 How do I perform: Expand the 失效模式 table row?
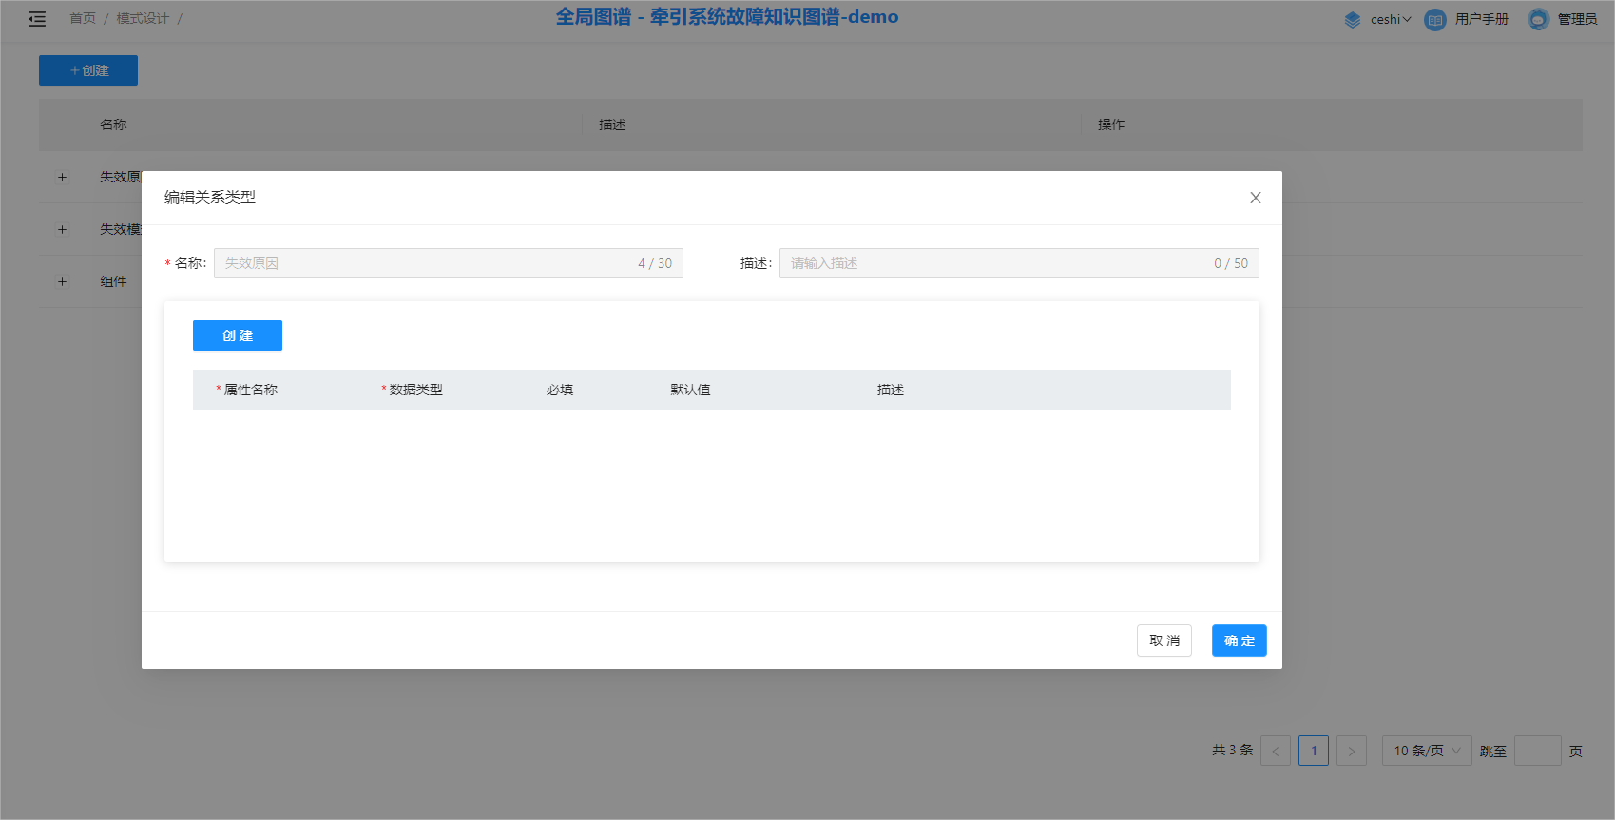[63, 229]
